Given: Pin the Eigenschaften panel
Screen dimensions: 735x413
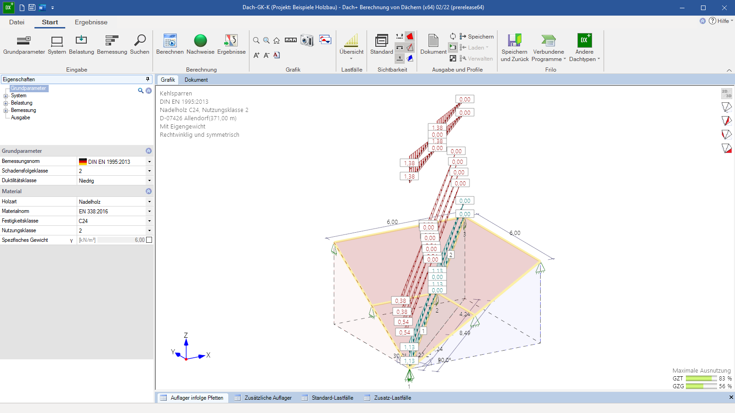Looking at the screenshot, I should (x=147, y=79).
